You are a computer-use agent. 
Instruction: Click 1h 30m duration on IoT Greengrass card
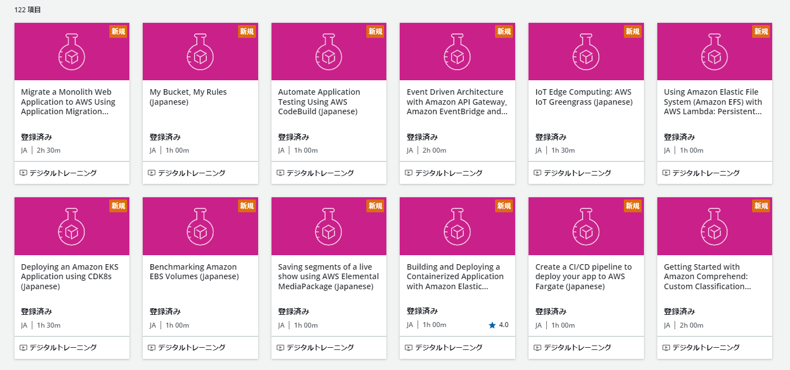pos(563,150)
